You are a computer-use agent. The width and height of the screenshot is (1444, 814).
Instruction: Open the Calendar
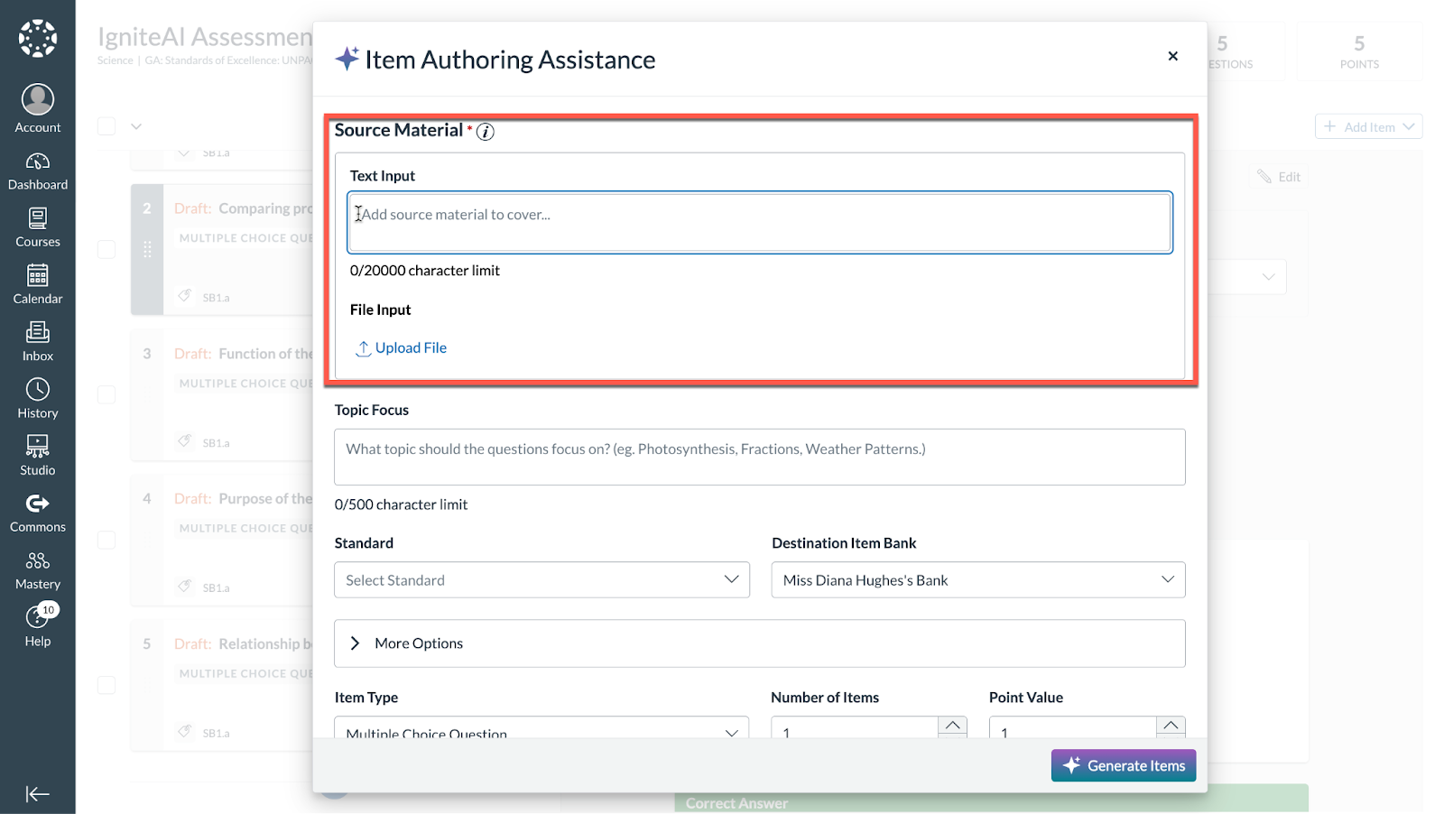[38, 285]
